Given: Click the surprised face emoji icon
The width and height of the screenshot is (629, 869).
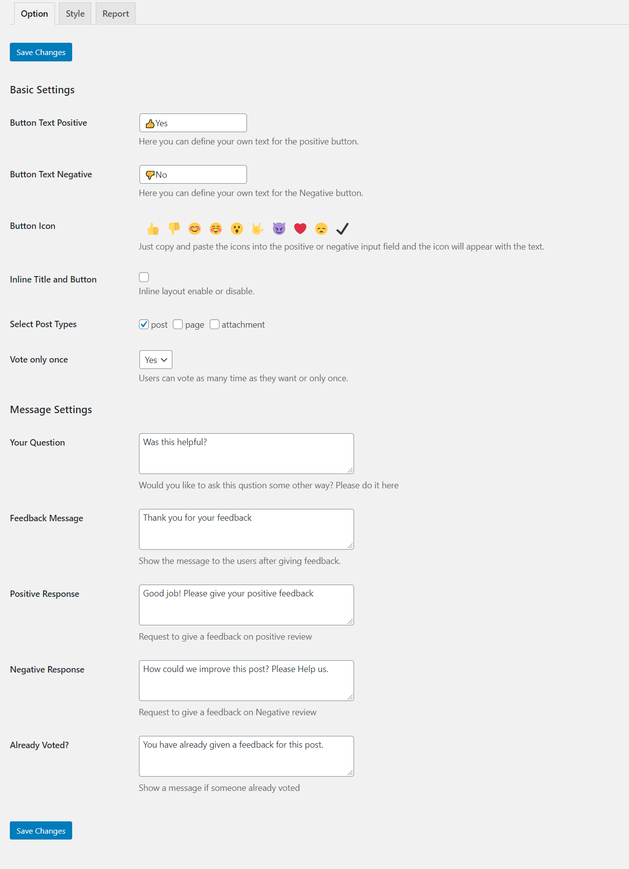Looking at the screenshot, I should (x=237, y=228).
